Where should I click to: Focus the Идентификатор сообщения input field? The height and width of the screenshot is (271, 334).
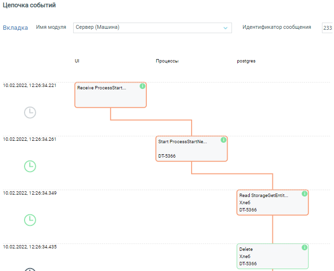(327, 28)
